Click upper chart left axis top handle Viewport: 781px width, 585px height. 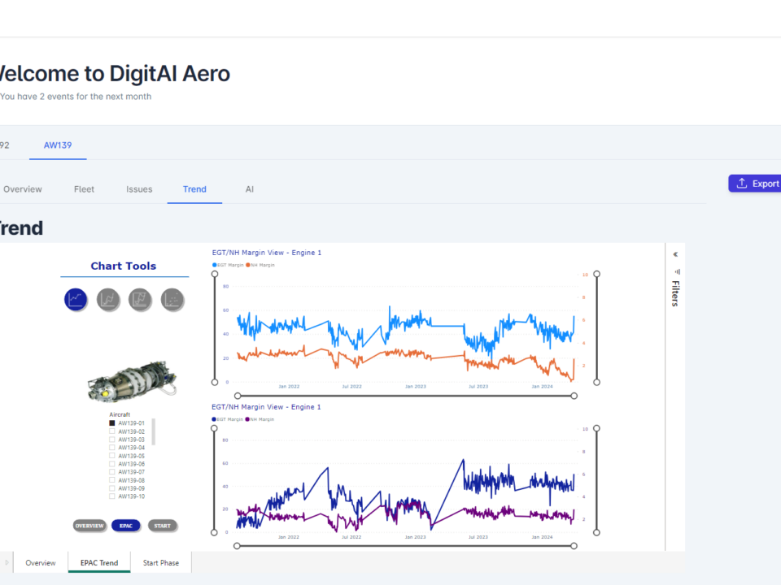215,274
